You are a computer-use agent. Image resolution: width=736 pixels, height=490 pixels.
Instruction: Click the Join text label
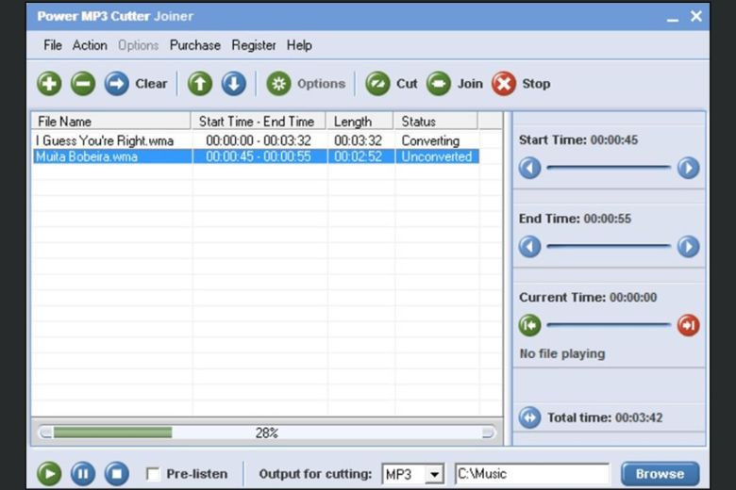coord(470,84)
